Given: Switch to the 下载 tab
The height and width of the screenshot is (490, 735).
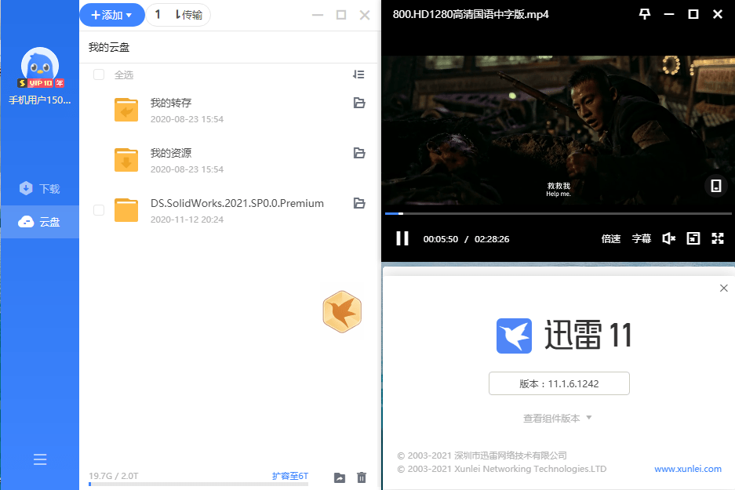Looking at the screenshot, I should click(40, 189).
